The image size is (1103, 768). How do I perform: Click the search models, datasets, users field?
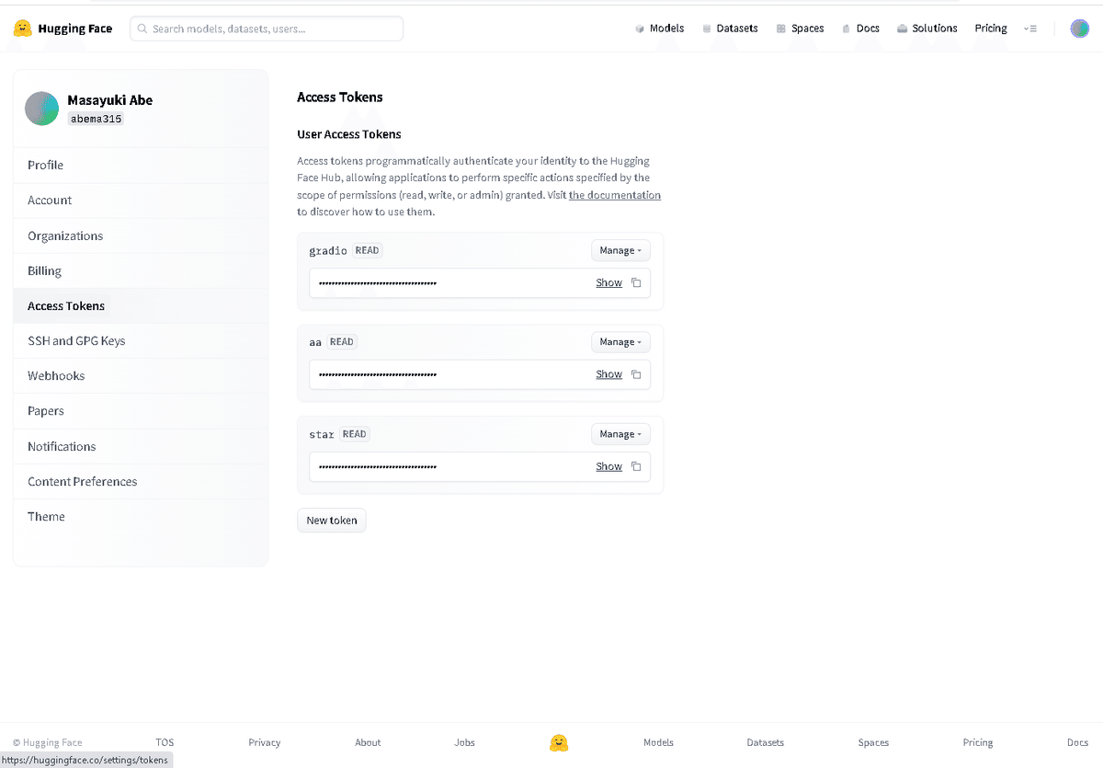(x=266, y=29)
